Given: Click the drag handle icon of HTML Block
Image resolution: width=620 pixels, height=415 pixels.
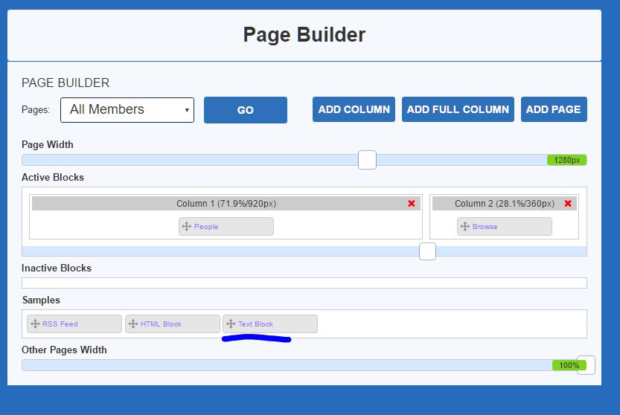Looking at the screenshot, I should pos(133,324).
